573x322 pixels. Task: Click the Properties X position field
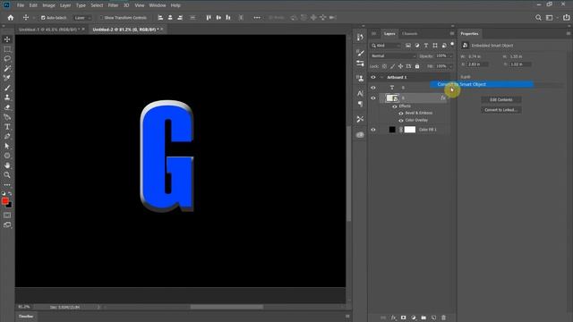[477, 64]
